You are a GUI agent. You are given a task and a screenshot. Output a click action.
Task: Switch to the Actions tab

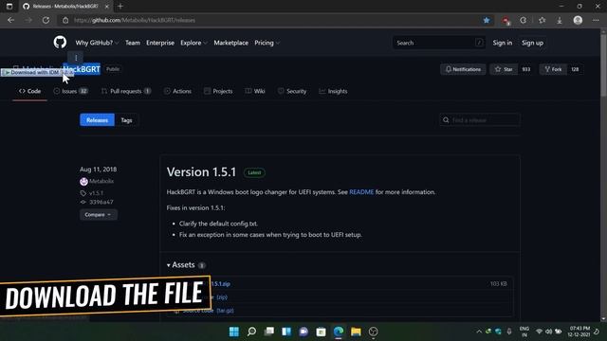177,91
